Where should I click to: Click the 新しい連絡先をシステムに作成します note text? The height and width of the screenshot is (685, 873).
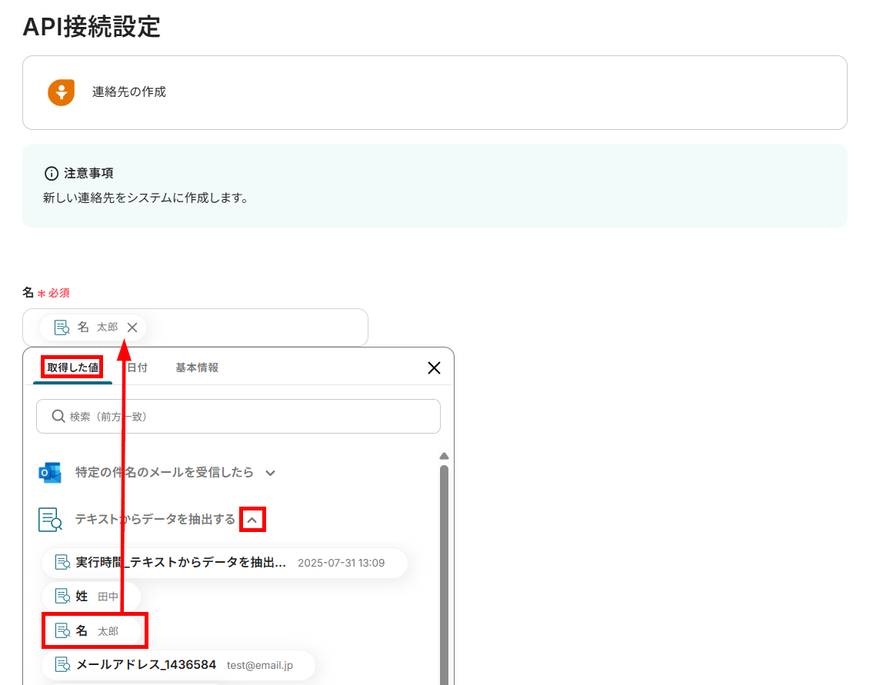point(146,198)
